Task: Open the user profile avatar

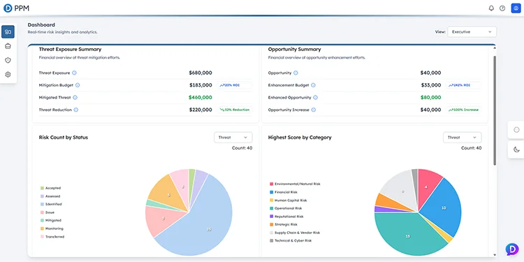Action: [516, 8]
